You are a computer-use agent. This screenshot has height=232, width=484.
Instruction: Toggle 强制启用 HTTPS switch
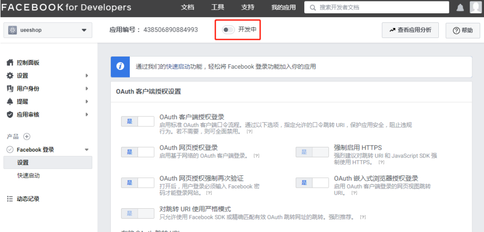pyautogui.click(x=312, y=152)
